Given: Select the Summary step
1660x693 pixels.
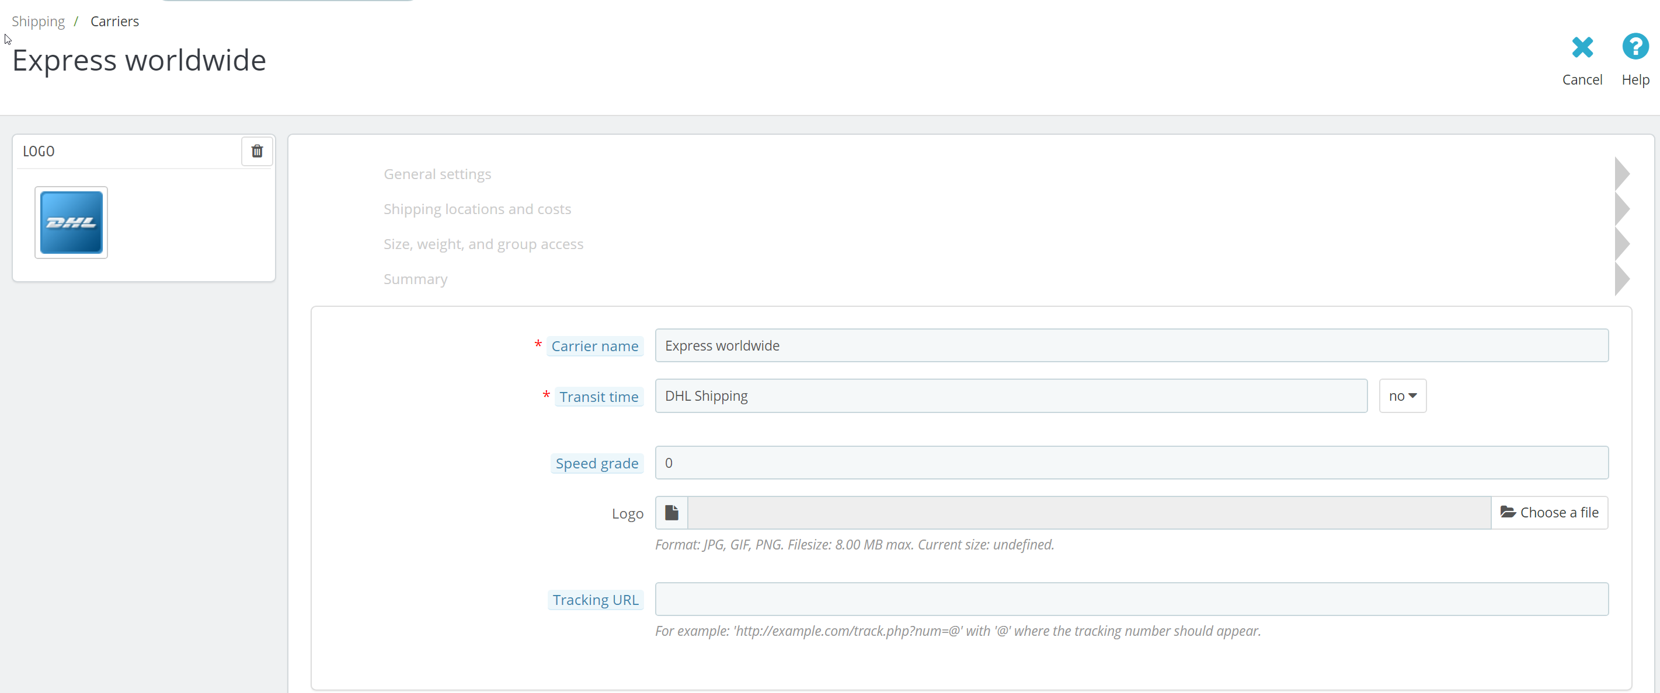Looking at the screenshot, I should [415, 279].
